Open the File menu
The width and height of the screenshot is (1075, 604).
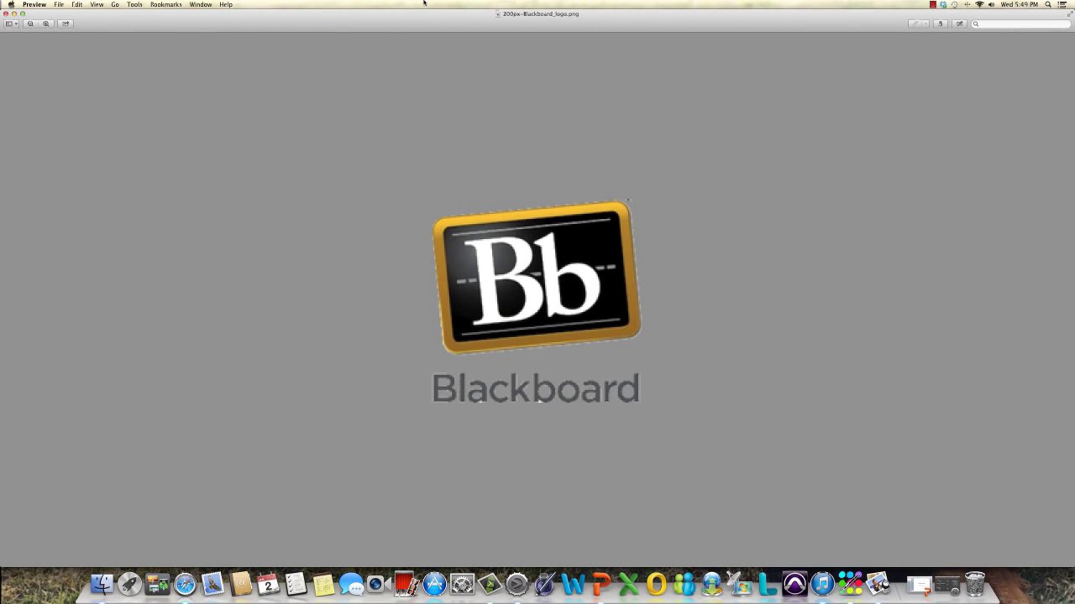coord(59,4)
